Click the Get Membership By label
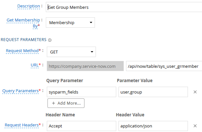This screenshot has height=132, width=202. point(23,23)
